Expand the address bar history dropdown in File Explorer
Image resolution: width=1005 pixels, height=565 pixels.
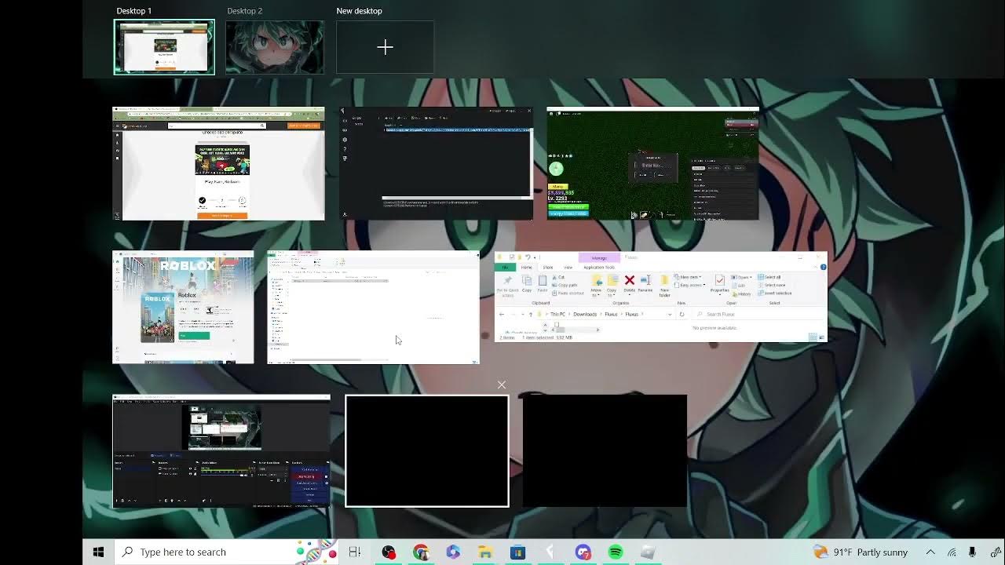pos(670,314)
